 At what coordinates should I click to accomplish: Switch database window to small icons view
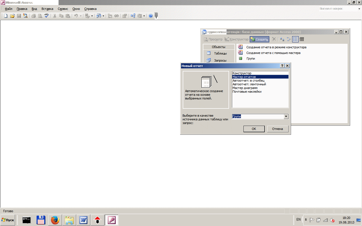point(289,39)
